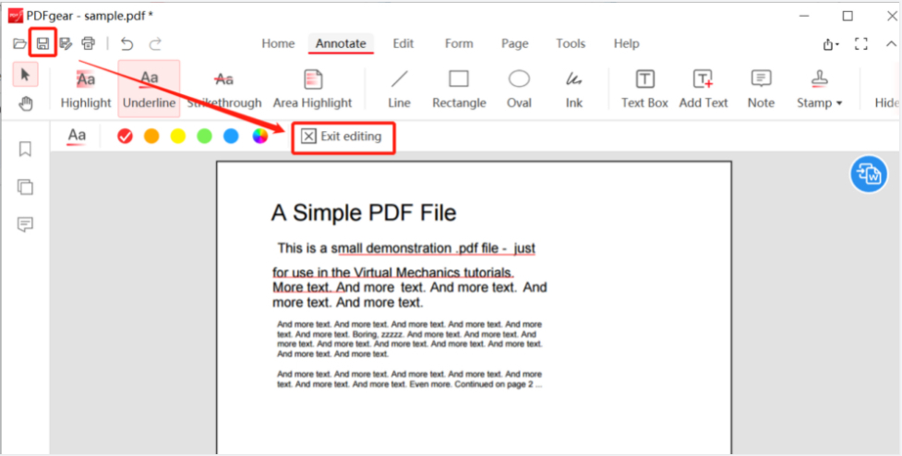Save the document with the floppy icon
Image resolution: width=902 pixels, height=456 pixels.
click(42, 43)
